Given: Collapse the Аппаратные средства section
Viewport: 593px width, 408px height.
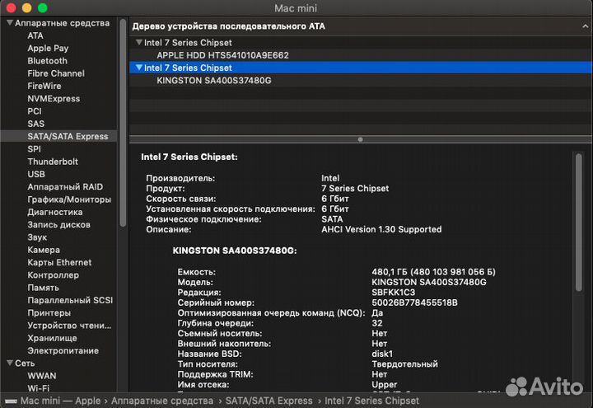Looking at the screenshot, I should coord(10,23).
